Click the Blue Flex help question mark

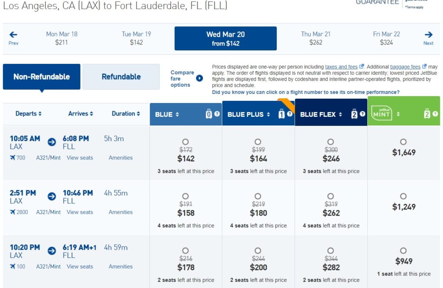[x=363, y=114]
